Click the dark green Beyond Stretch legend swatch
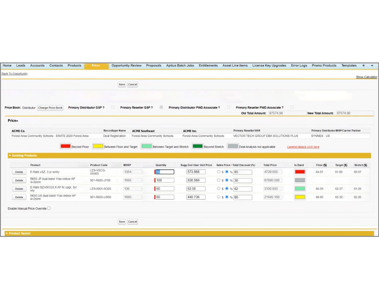The image size is (379, 308). [x=198, y=146]
